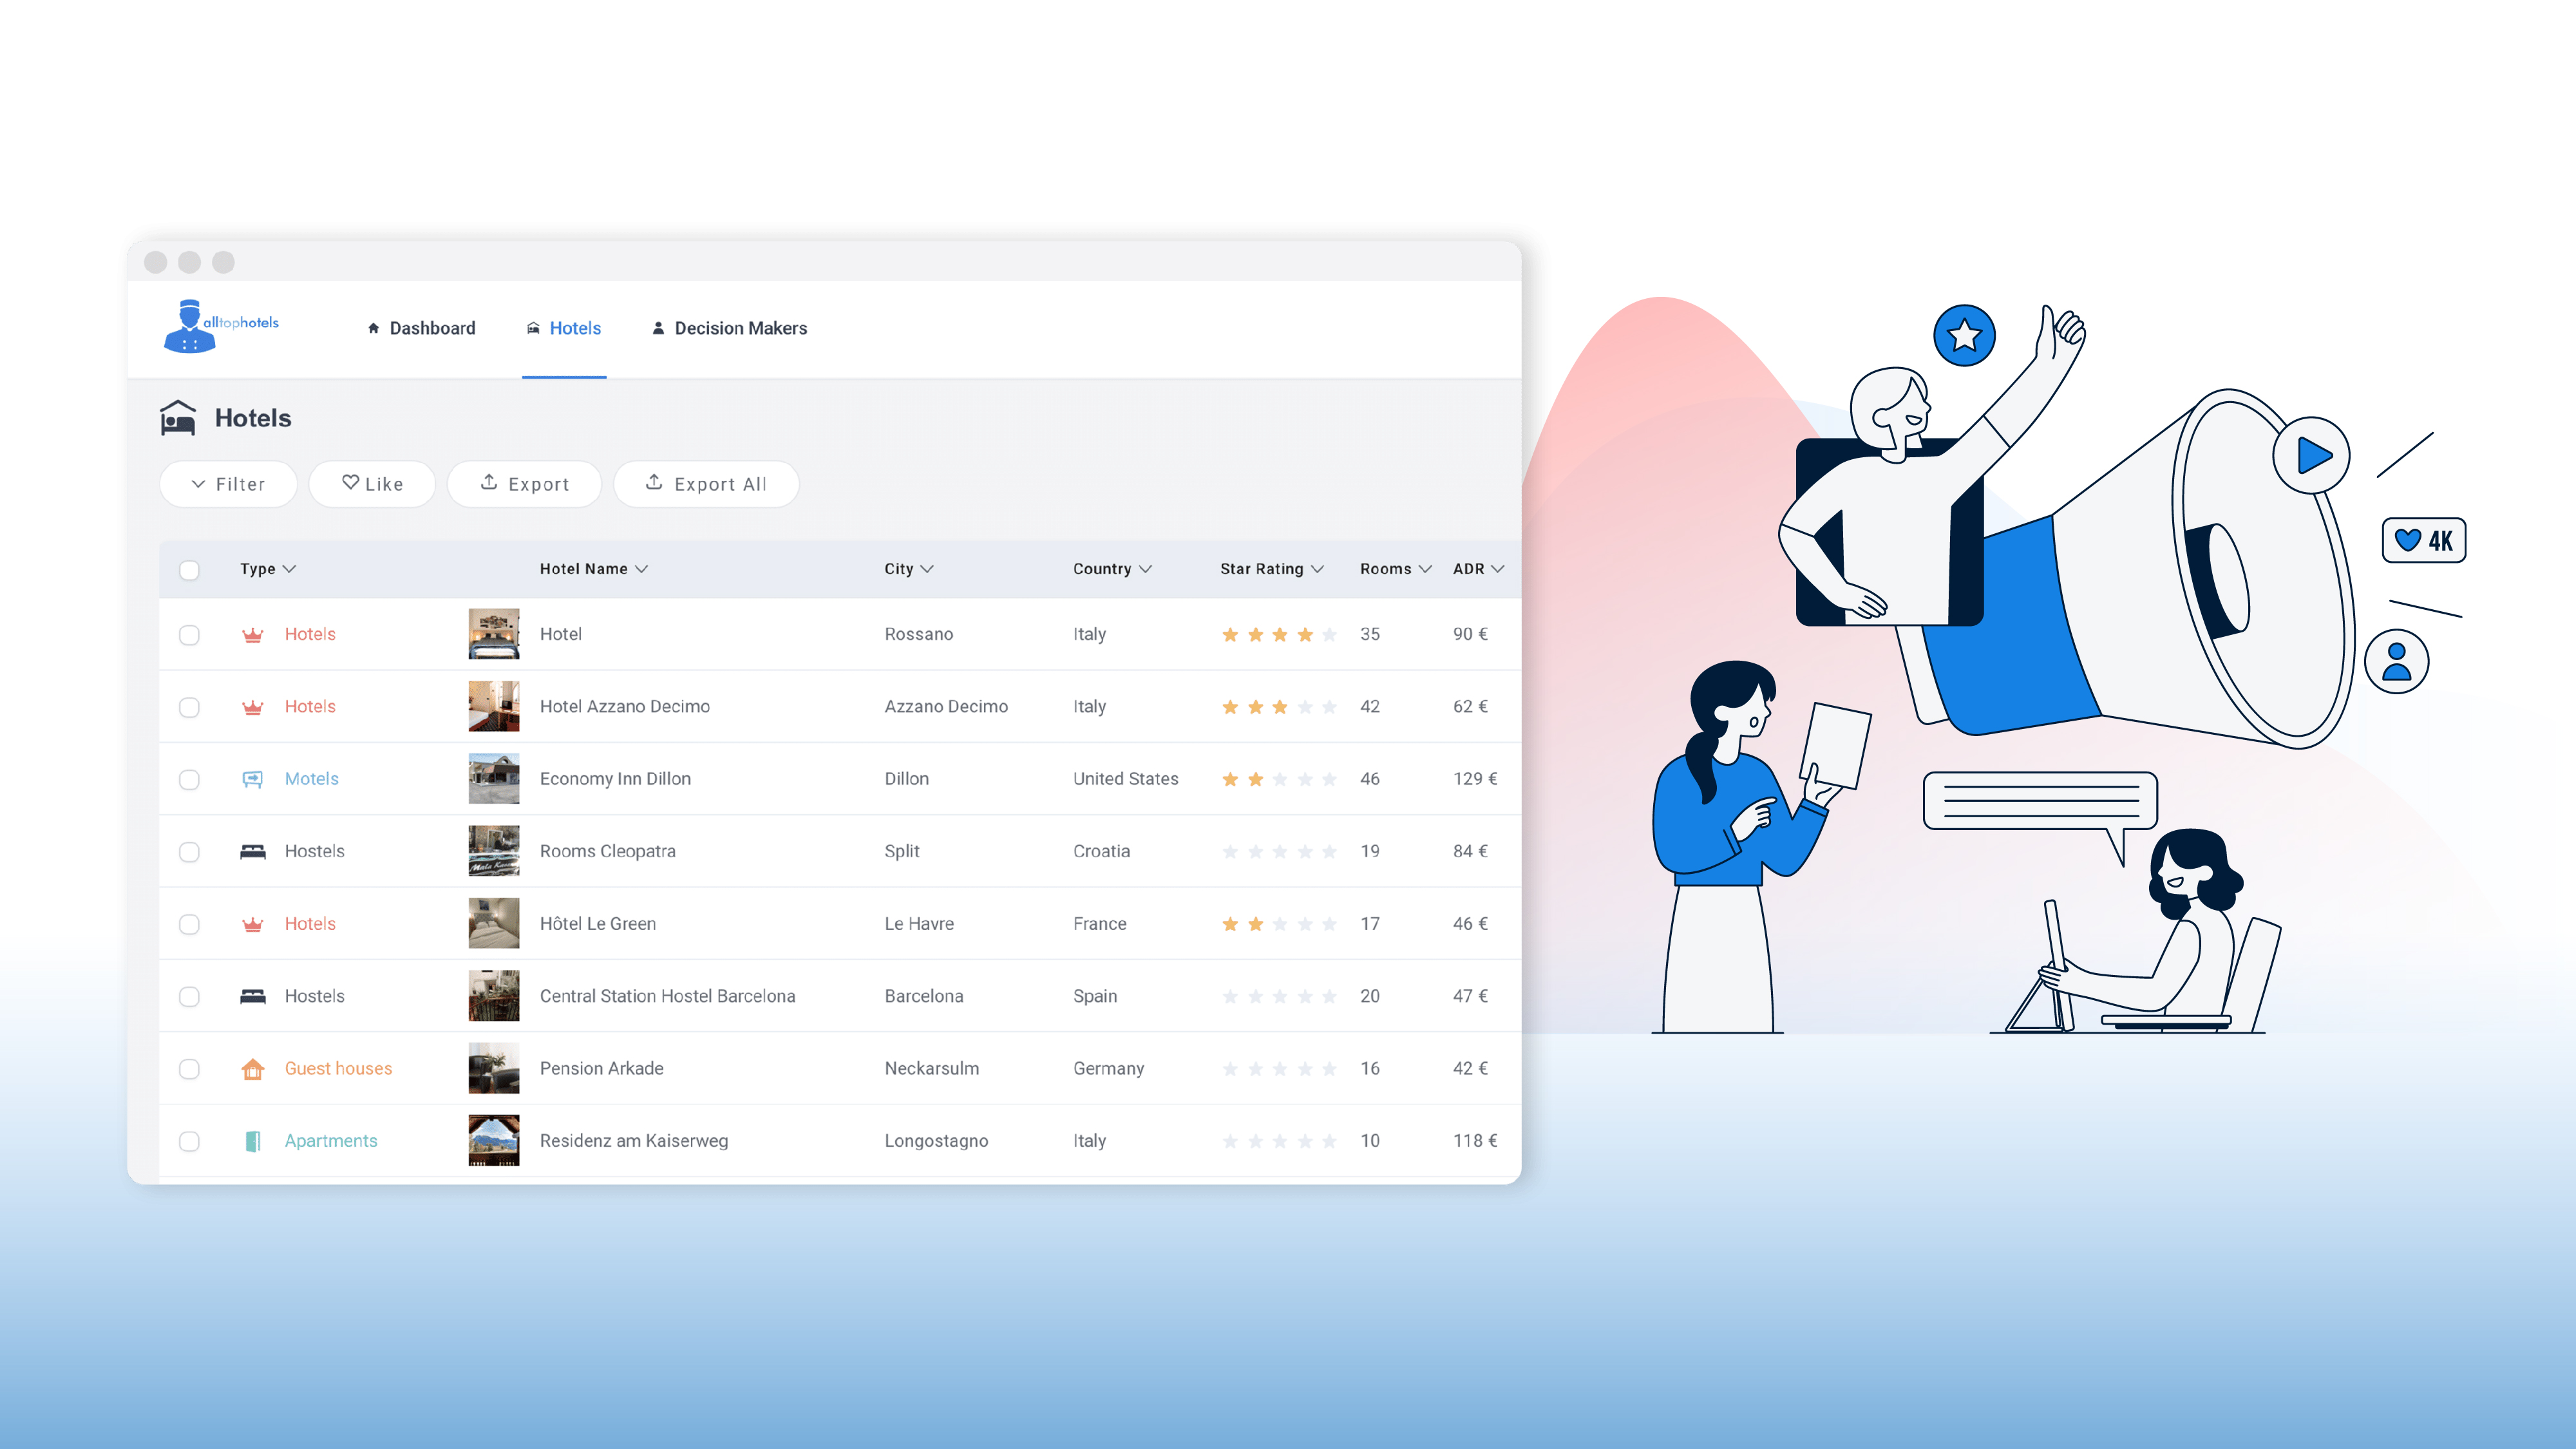Check the Hotel Azzano Decimo row checkbox
This screenshot has height=1449, width=2576.
(189, 707)
